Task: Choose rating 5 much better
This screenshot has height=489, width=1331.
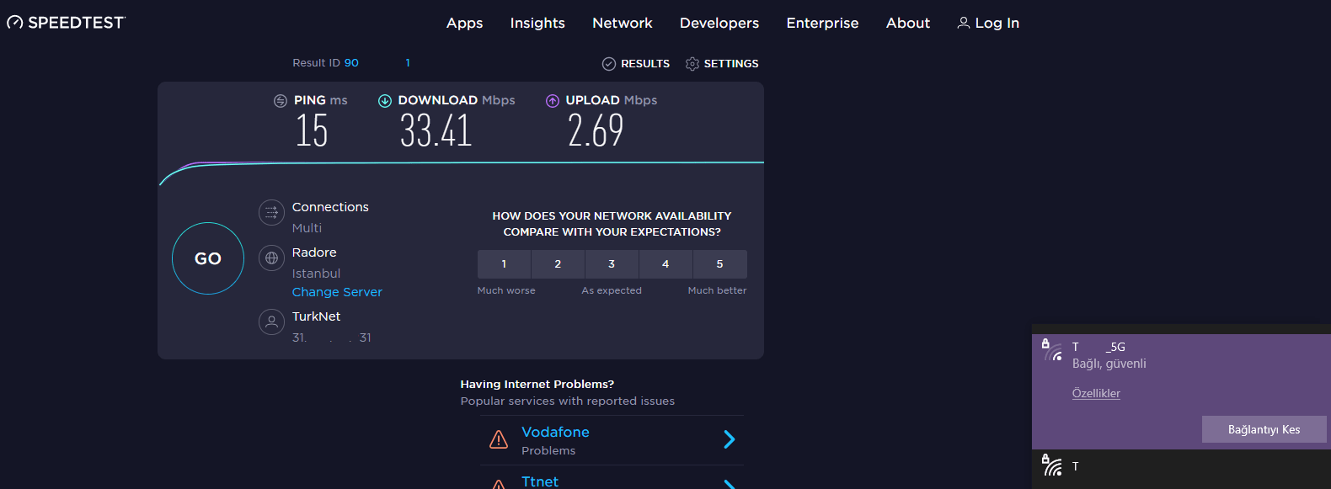Action: [x=719, y=264]
